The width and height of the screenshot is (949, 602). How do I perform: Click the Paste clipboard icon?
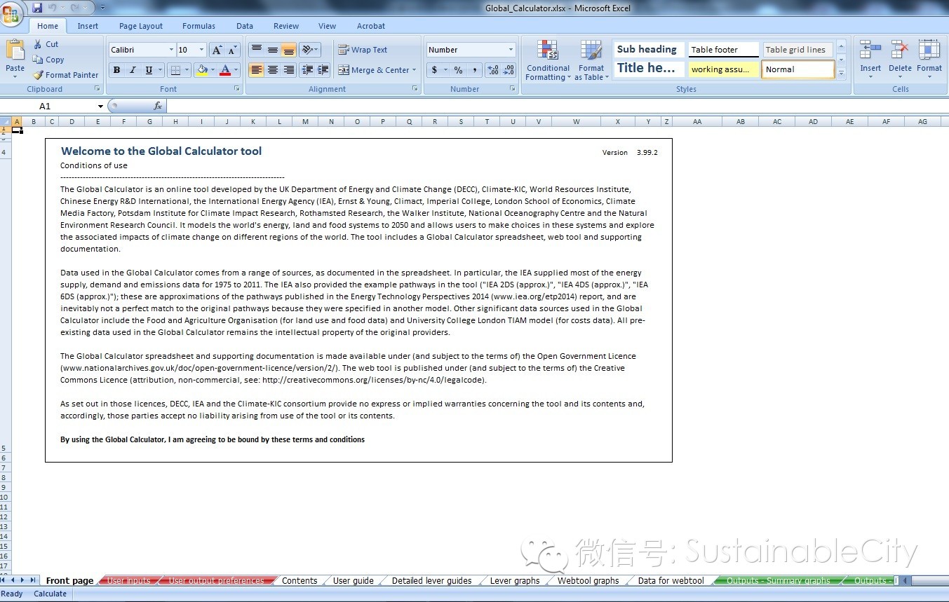(x=15, y=50)
